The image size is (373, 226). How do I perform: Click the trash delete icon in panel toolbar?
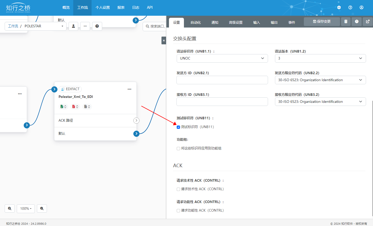346,22
